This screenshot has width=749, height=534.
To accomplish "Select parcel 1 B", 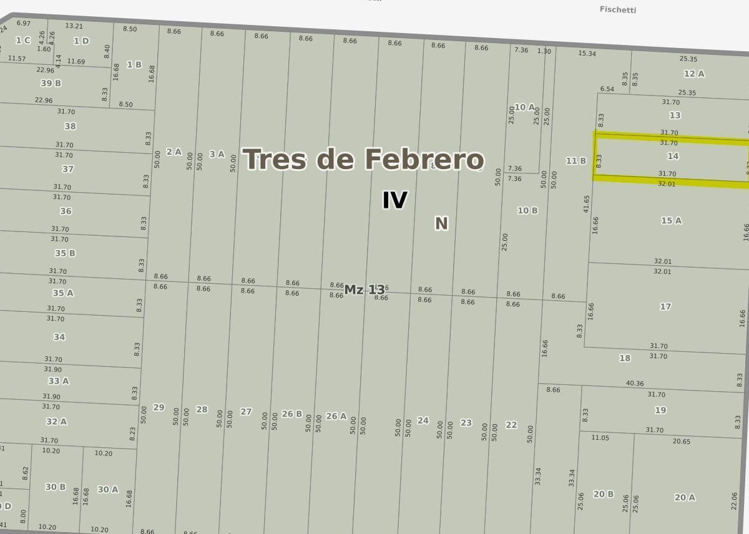I will coord(134,65).
